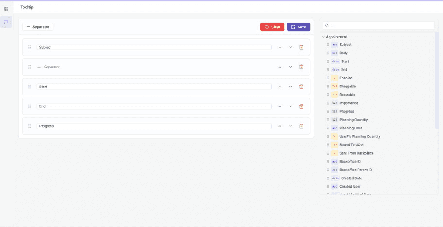Move the Separator row down
The image size is (443, 227).
[291, 67]
